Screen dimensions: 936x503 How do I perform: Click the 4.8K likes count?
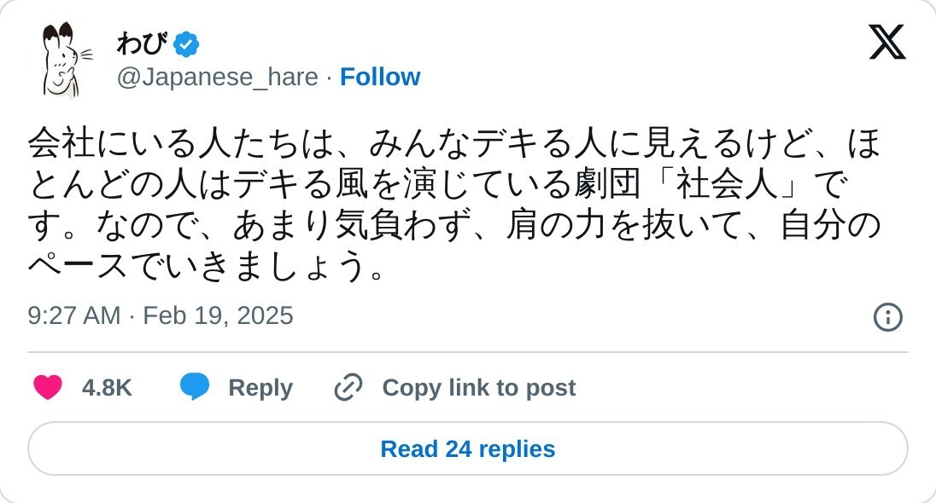pos(107,388)
